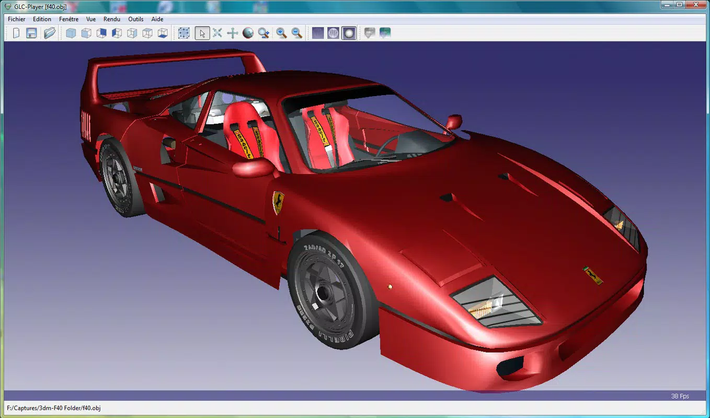710x418 pixels.
Task: Switch to the wireframe sphere render mode
Action: pyautogui.click(x=333, y=33)
